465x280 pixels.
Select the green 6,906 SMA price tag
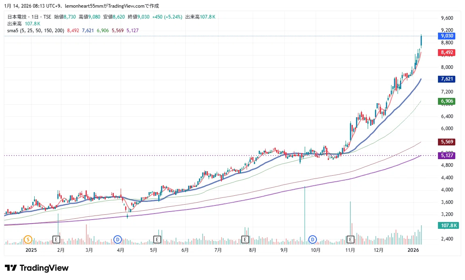(446, 101)
